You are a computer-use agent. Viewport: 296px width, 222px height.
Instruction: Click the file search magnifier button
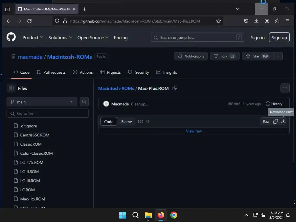click(x=84, y=102)
